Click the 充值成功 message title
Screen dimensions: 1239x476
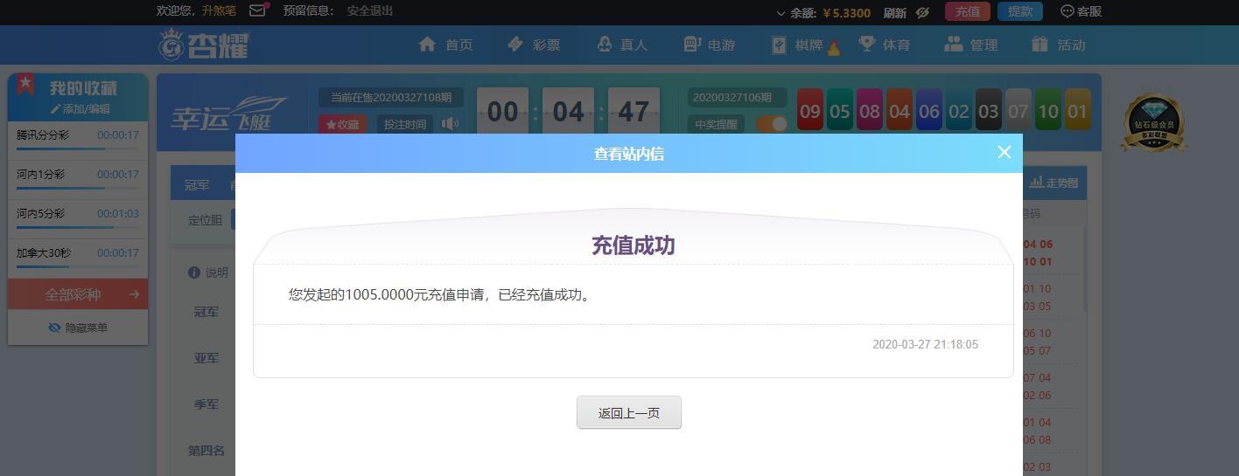633,245
